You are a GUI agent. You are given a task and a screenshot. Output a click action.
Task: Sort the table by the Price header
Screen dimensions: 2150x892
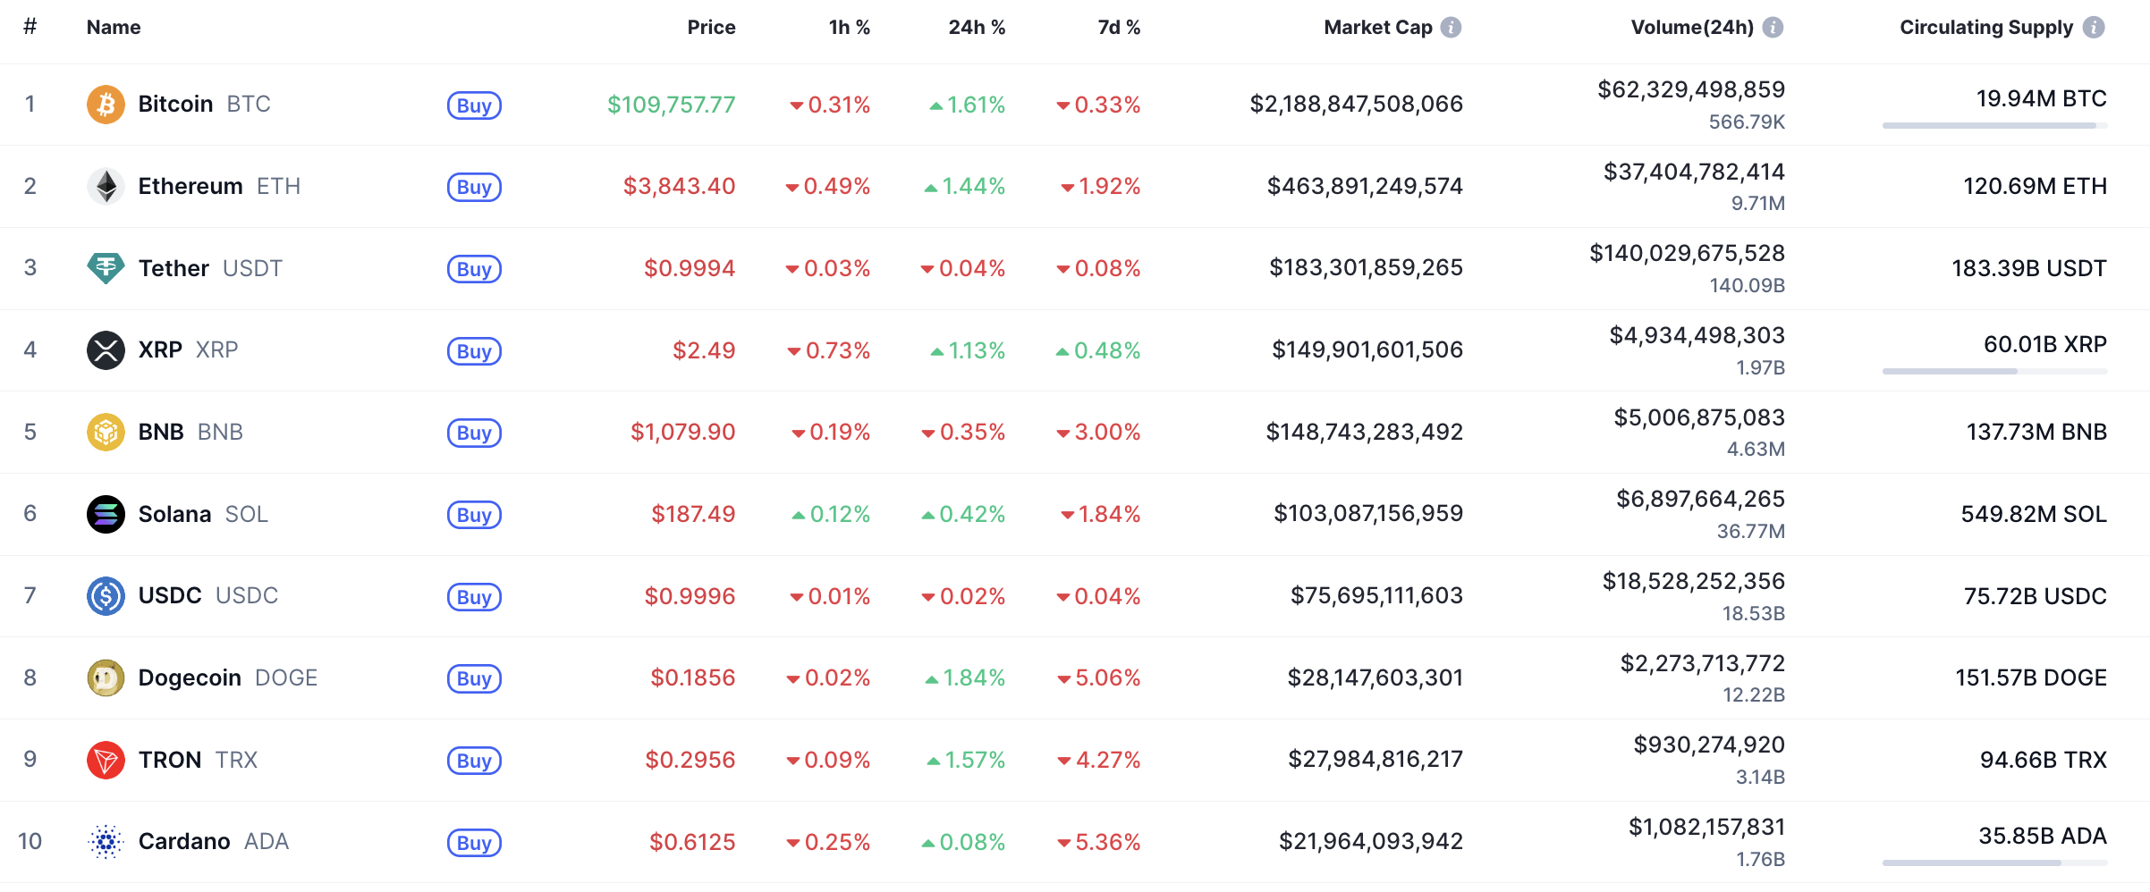click(x=711, y=27)
